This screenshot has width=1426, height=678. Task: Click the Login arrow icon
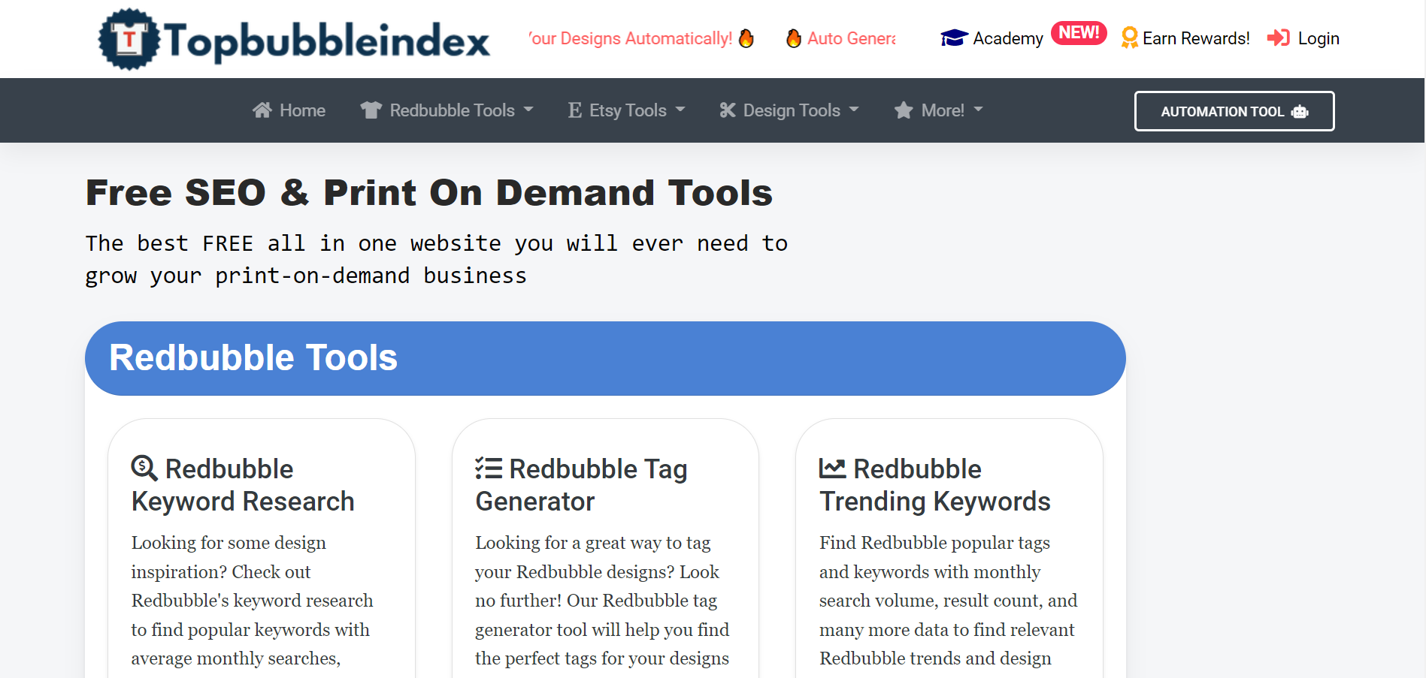coord(1278,38)
